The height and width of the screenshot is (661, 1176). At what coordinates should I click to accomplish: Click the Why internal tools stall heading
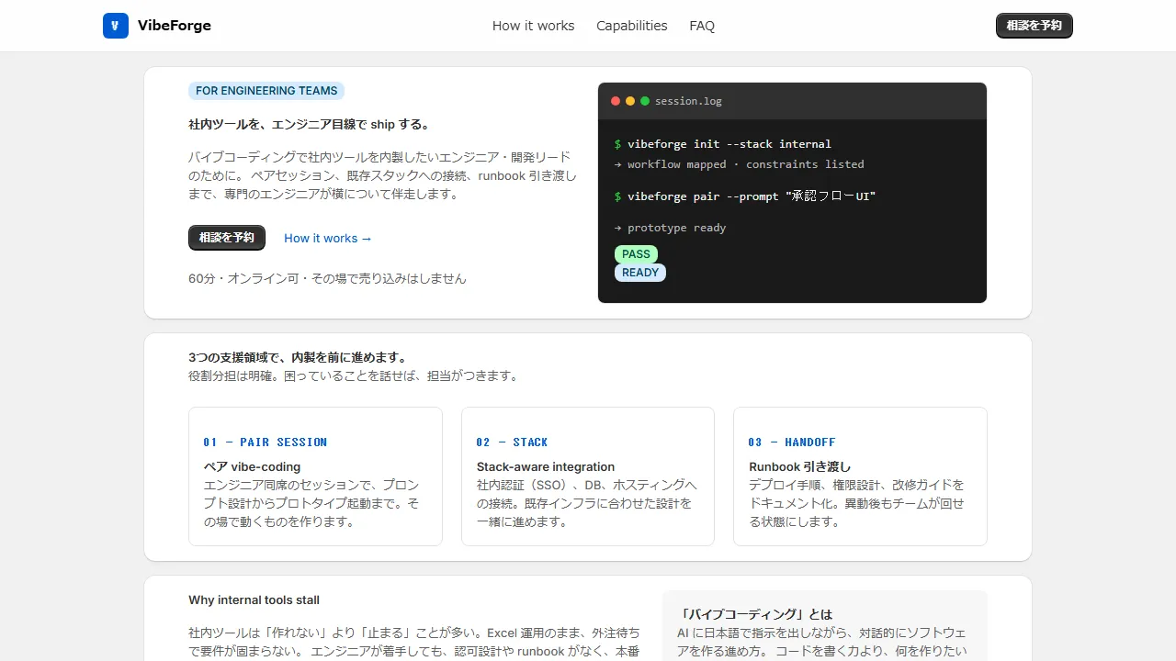tap(254, 600)
